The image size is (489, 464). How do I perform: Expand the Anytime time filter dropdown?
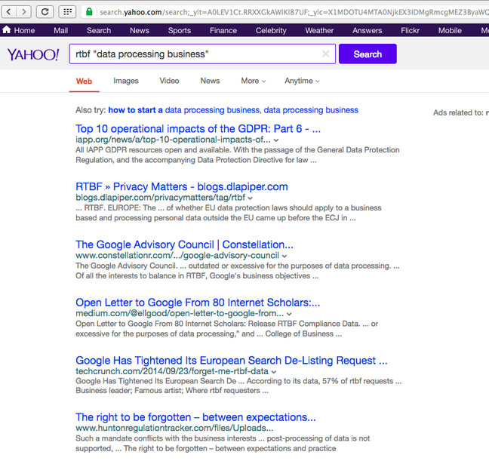(x=302, y=81)
